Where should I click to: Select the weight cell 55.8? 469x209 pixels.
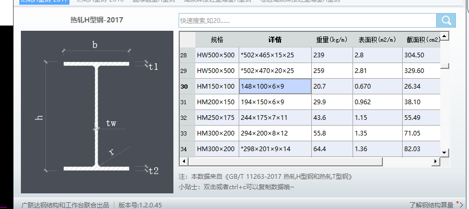pos(332,133)
